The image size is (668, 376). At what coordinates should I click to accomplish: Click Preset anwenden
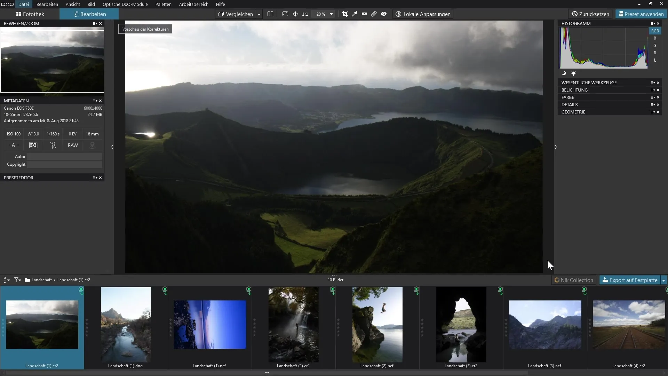641,14
